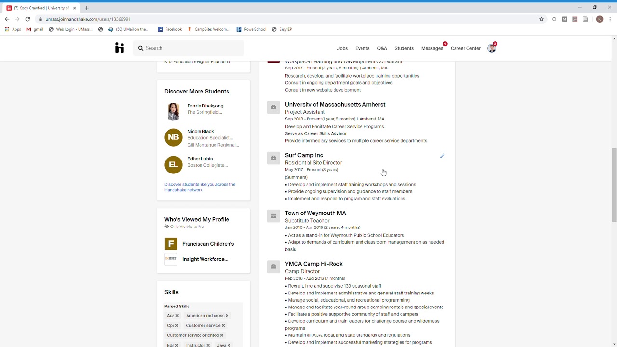
Task: Open the Facebook bookmark
Action: click(x=170, y=29)
